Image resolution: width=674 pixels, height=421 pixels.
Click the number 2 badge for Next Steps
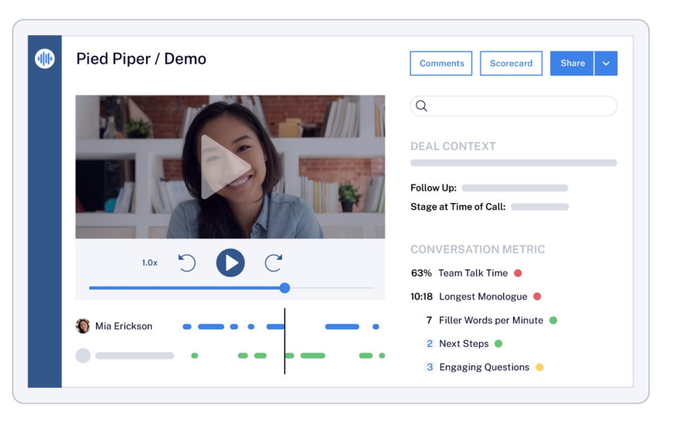(430, 344)
